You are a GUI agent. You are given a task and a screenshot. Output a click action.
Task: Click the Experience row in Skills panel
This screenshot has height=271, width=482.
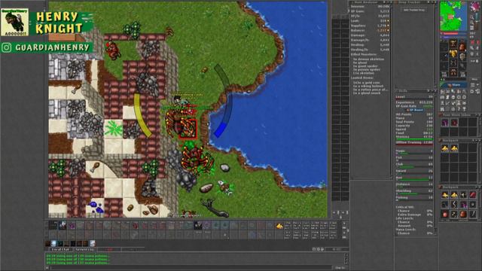[x=414, y=102]
